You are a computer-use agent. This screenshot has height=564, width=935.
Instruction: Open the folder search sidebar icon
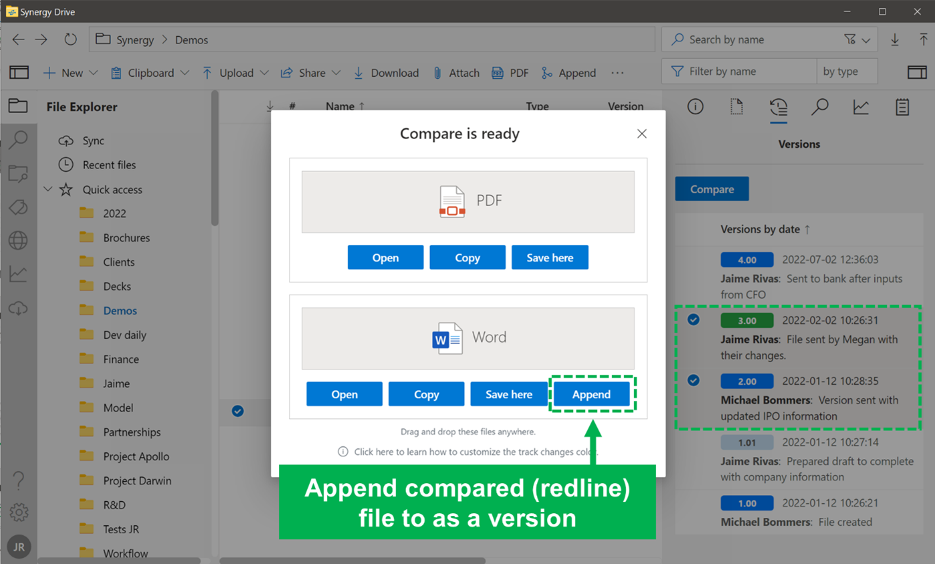click(18, 174)
